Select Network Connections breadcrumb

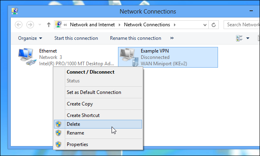[147, 25]
